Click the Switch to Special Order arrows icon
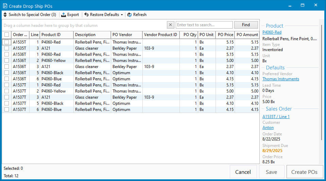The image size is (326, 181). pos(5,15)
